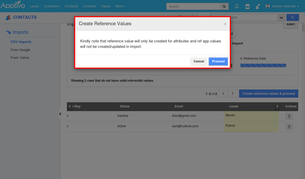Image resolution: width=305 pixels, height=179 pixels.
Task: Collapse the left sidebar panel arrow
Action: tap(60, 114)
